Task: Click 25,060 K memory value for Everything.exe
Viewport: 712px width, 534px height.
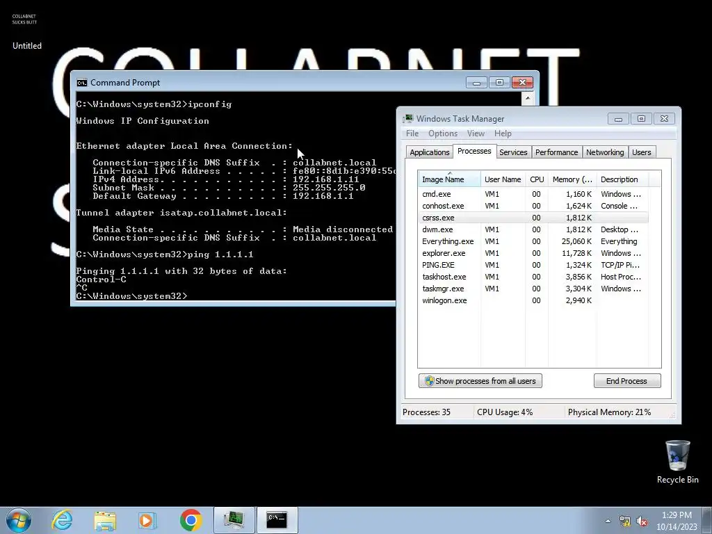Action: click(576, 241)
